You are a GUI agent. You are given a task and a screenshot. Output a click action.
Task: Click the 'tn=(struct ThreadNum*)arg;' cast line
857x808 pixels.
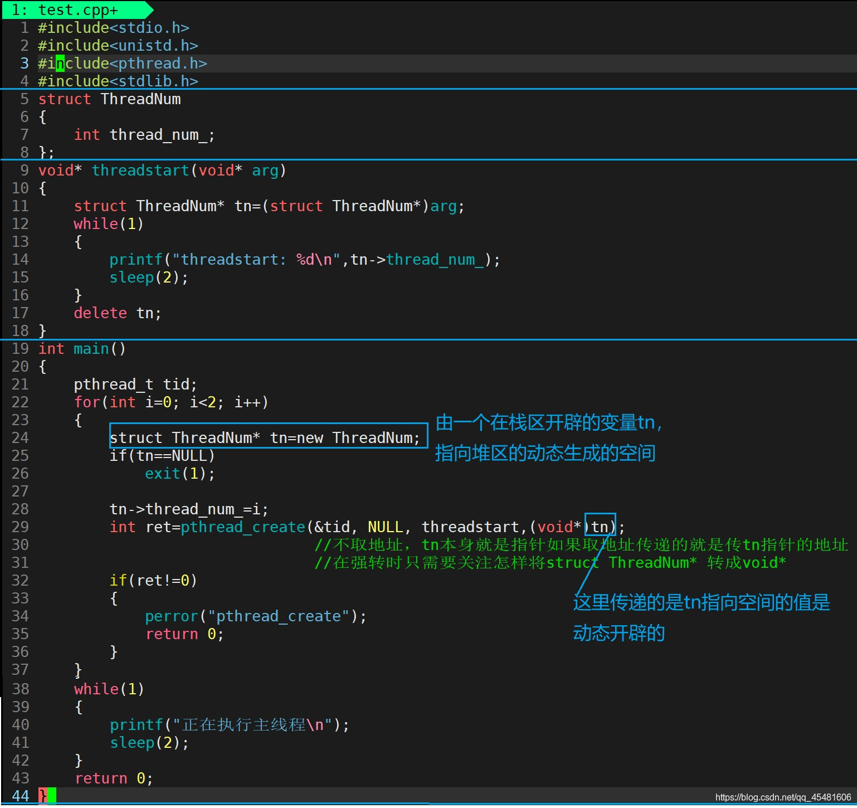tap(269, 206)
